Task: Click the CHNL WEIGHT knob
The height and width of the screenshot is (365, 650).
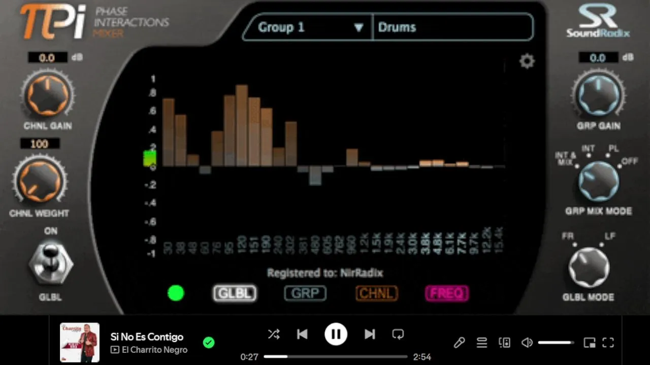Action: (x=40, y=181)
